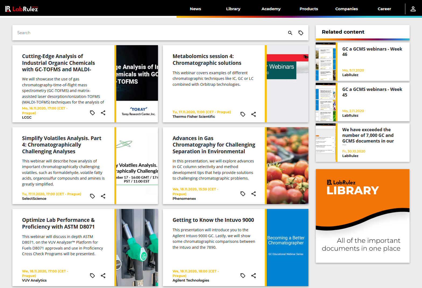Click the fuel pump nozzles thumbnail
This screenshot has height=288, width=422.
137,247
